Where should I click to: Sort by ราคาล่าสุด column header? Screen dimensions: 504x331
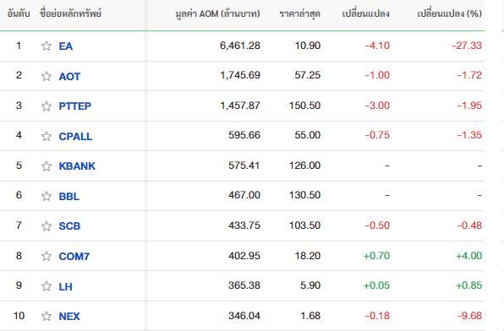point(299,14)
